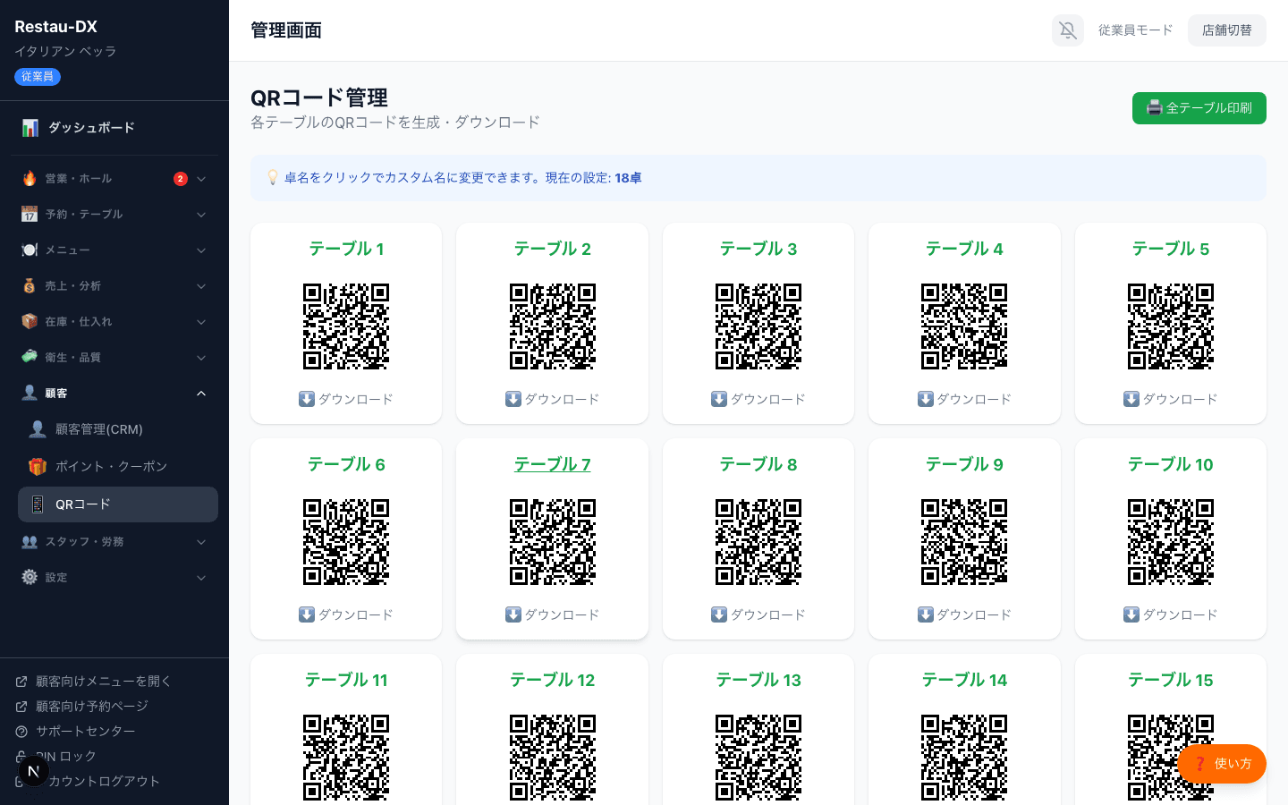This screenshot has width=1288, height=805.
Task: Click the money bag icon for 売上・分析
Action: tap(30, 286)
